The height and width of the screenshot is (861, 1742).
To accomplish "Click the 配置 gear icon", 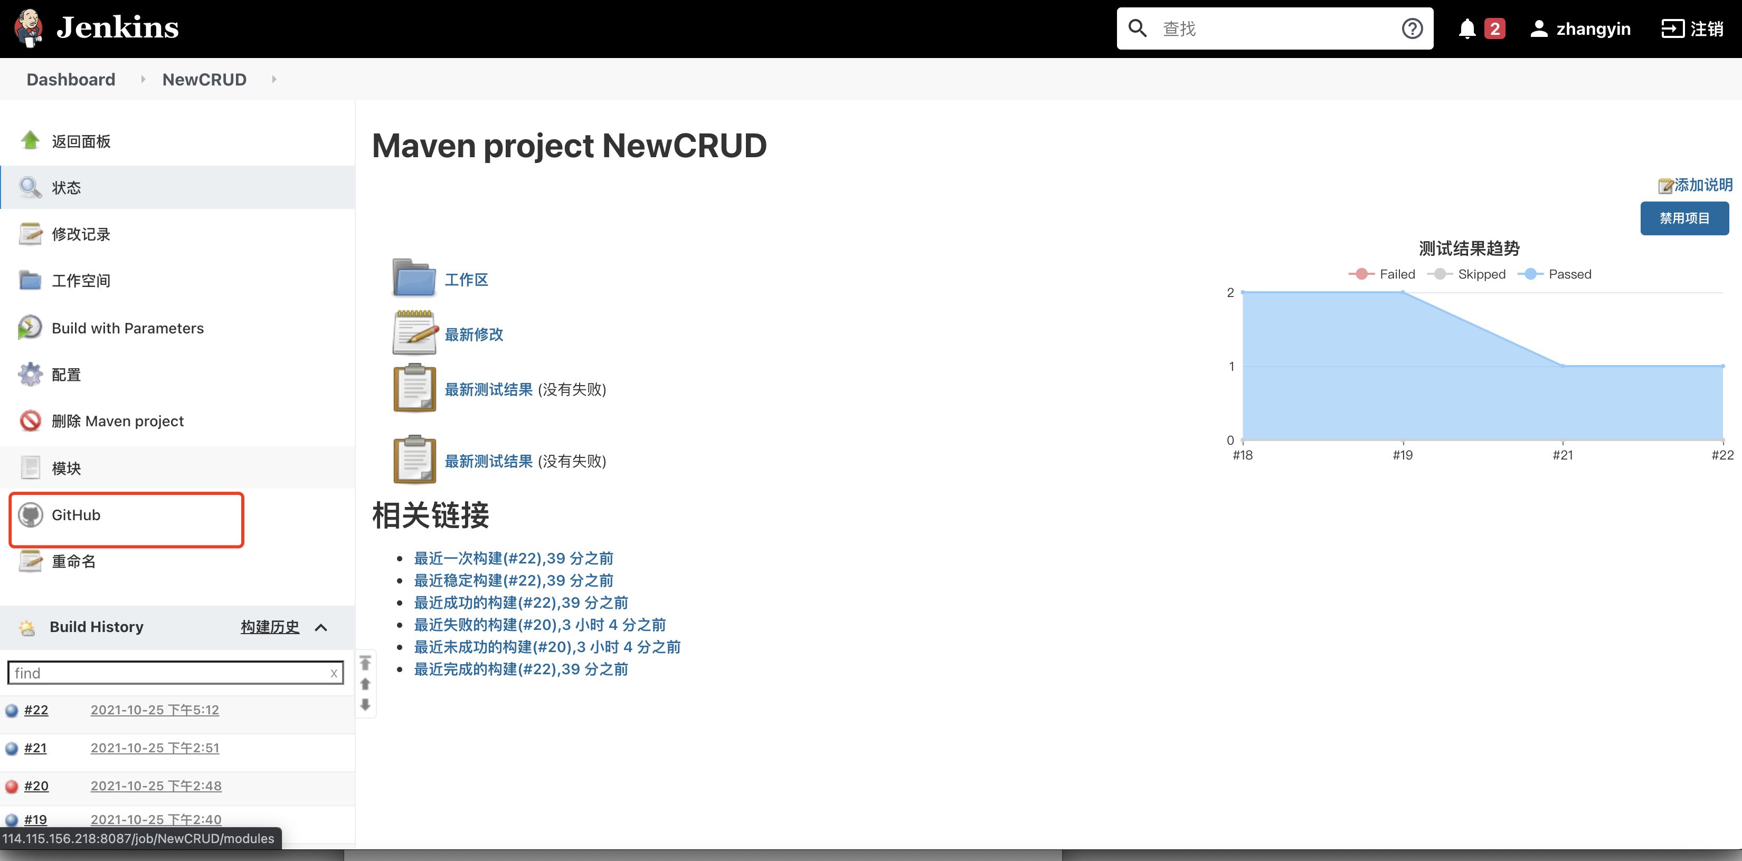I will click(x=30, y=374).
